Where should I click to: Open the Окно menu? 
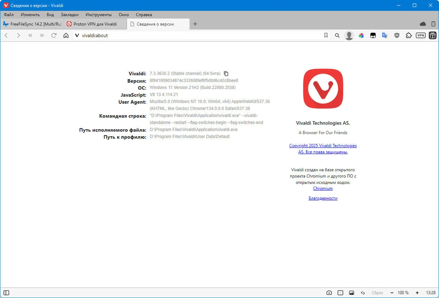124,15
